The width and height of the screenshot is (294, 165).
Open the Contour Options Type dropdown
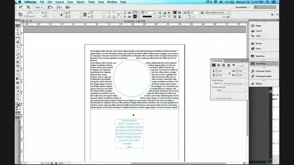tap(235, 90)
